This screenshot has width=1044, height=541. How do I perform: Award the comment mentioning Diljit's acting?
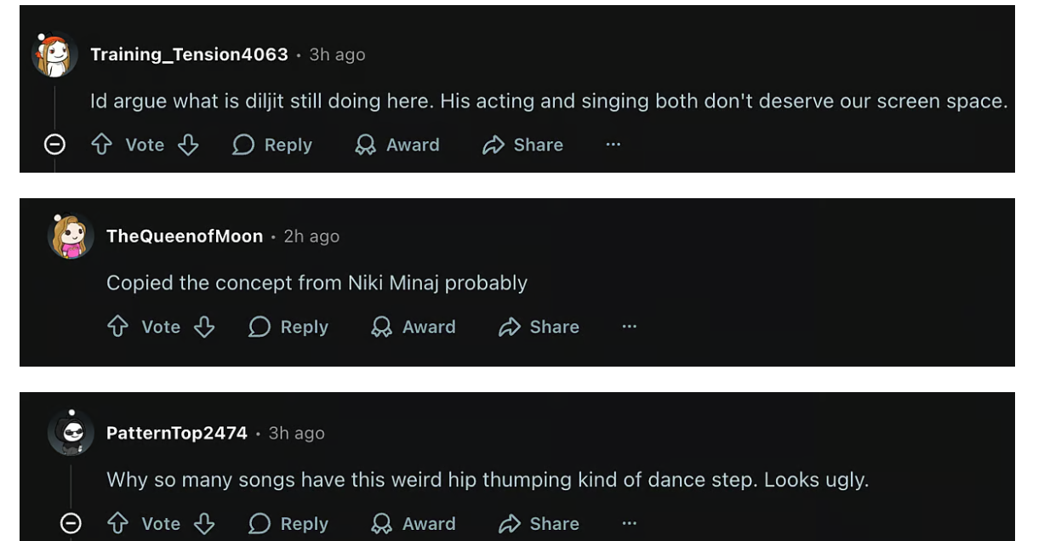tap(396, 145)
